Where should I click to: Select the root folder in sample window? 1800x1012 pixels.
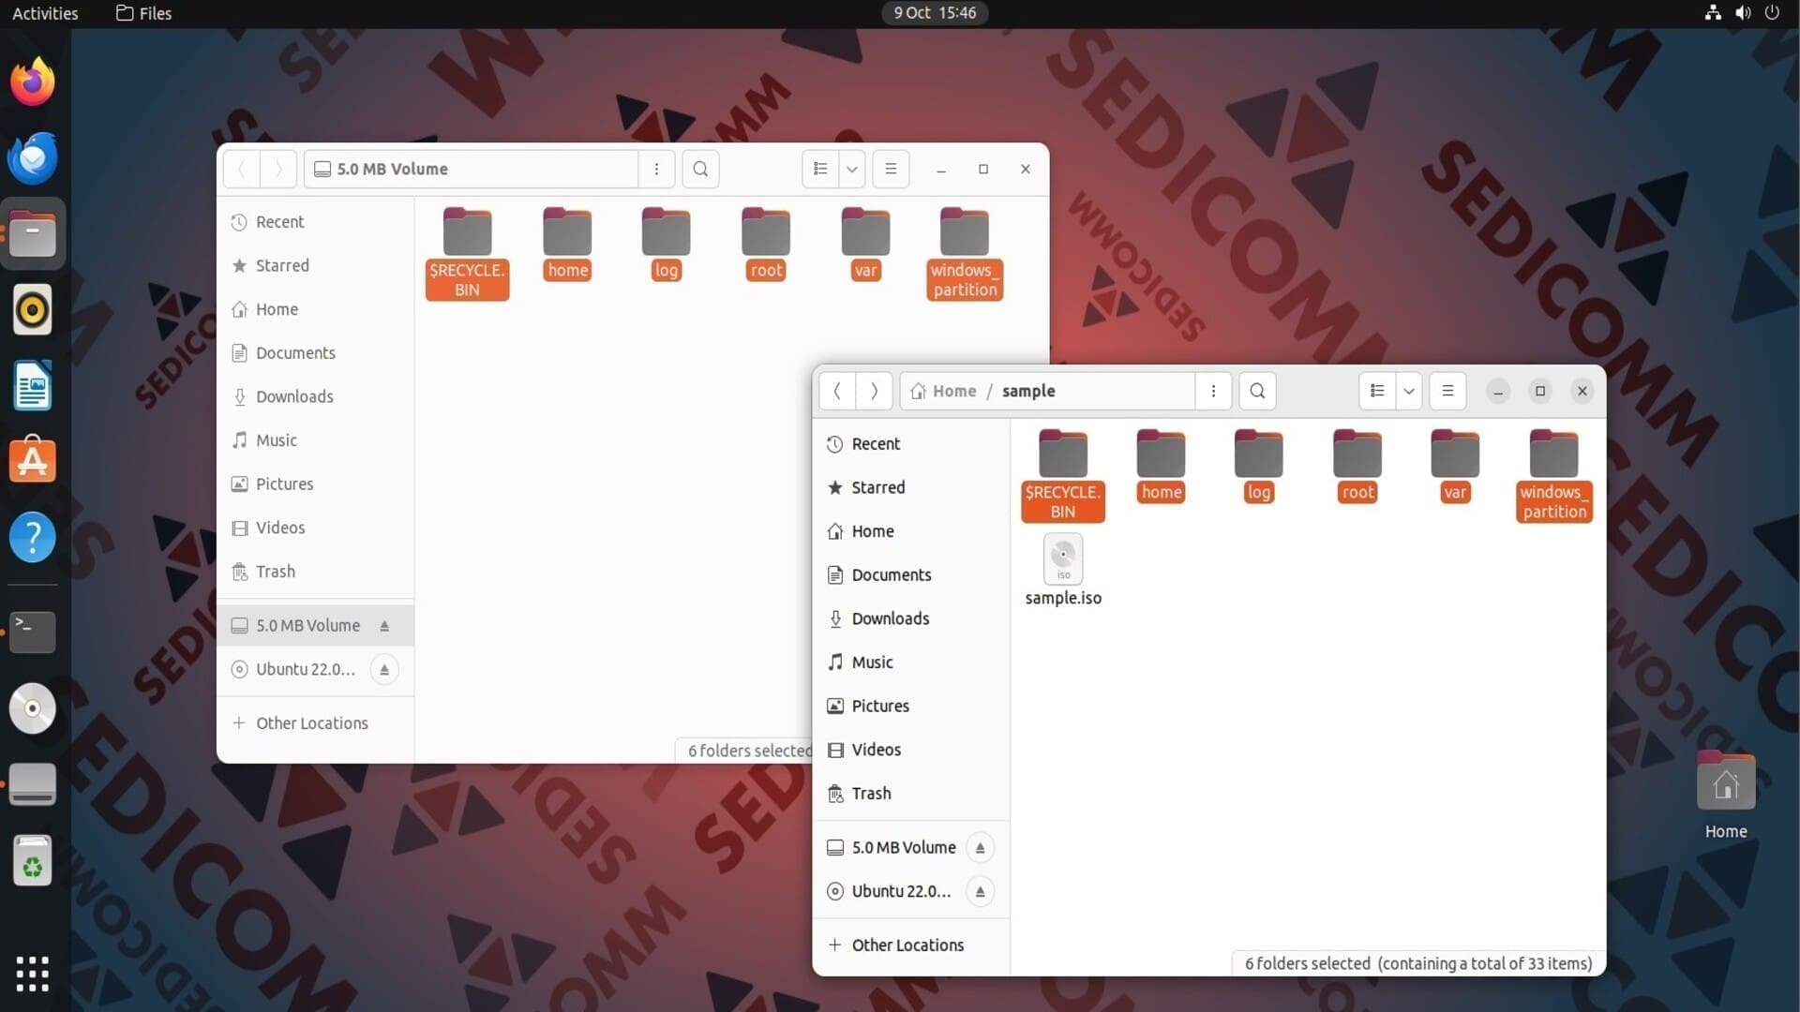point(1357,466)
